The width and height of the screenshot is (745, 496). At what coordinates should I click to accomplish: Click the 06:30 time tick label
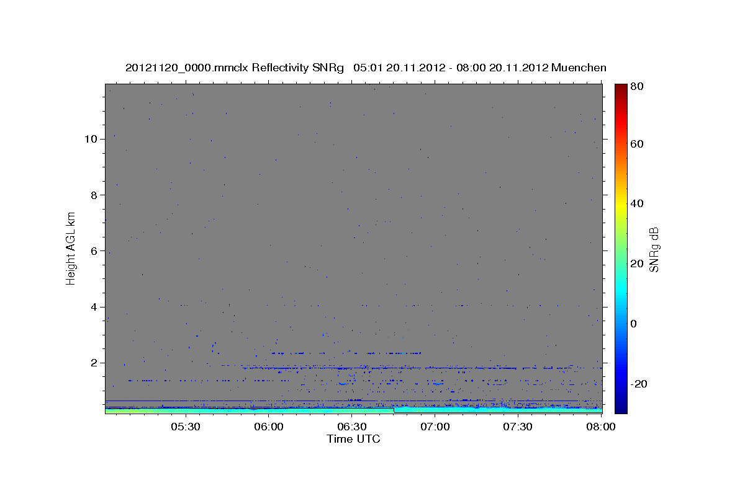coord(351,427)
